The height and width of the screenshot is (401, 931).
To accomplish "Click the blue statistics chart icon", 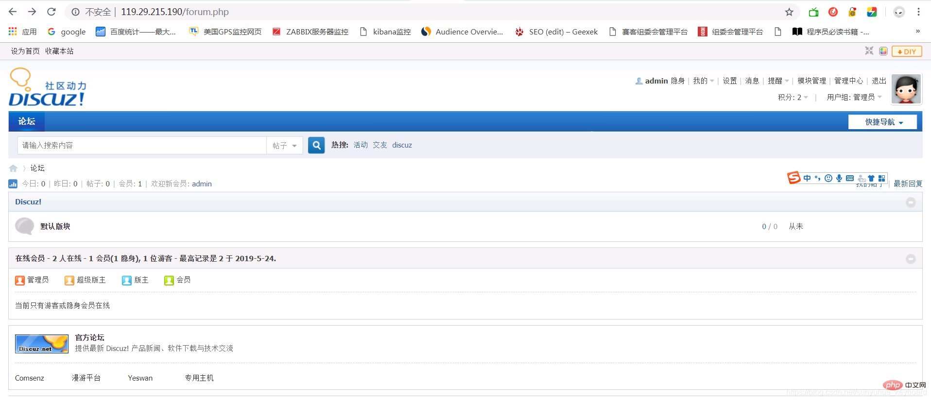I will [13, 184].
